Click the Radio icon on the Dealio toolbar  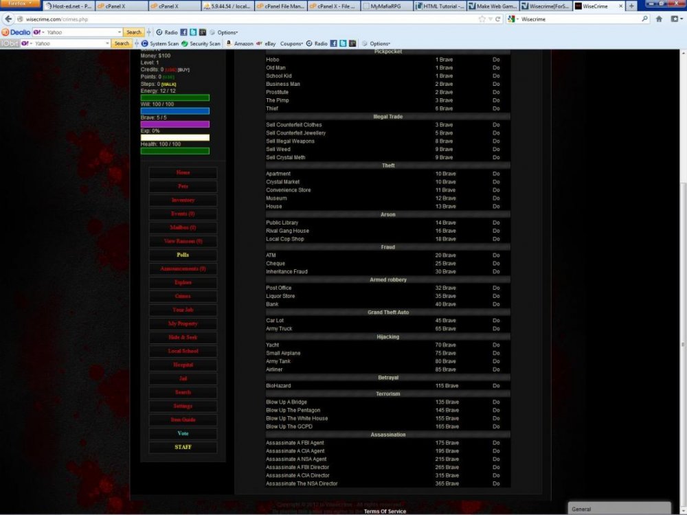coord(167,32)
